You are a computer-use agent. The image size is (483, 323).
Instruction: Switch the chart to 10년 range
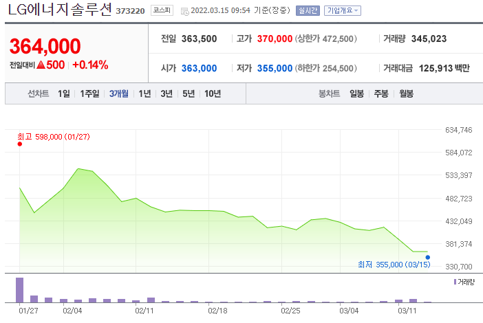[213, 93]
